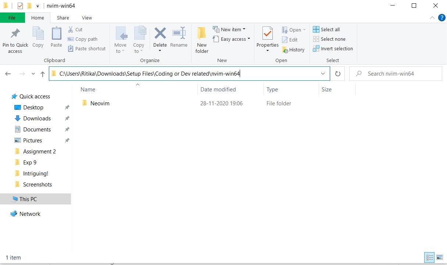Expand the address bar history dropdown
The image size is (447, 265).
pos(323,73)
